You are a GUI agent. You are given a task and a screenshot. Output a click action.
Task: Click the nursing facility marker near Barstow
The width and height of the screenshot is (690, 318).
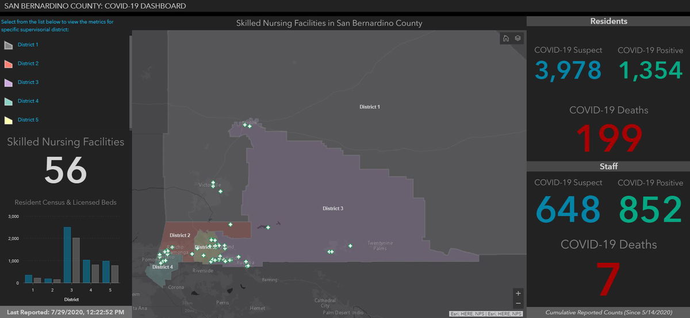click(x=250, y=126)
